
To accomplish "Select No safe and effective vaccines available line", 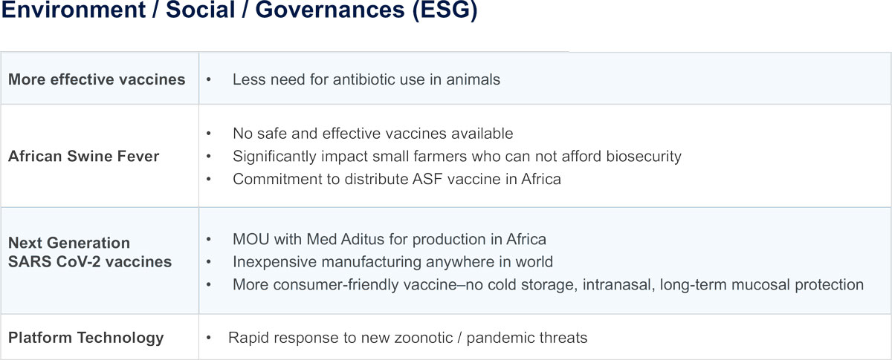I will pyautogui.click(x=373, y=134).
